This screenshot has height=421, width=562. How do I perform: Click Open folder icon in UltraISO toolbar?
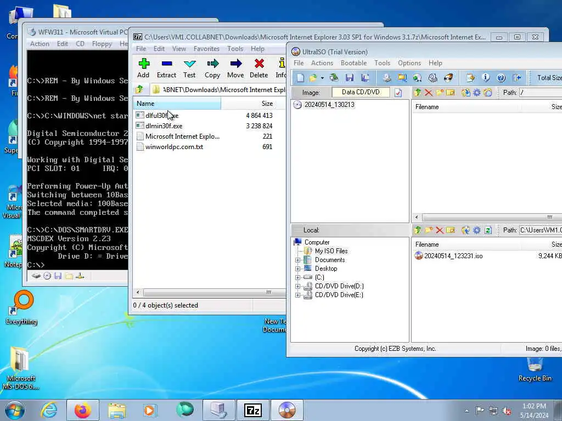pos(313,78)
